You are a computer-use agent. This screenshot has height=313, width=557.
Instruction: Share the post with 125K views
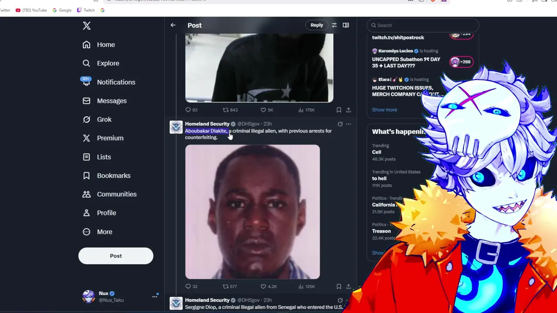(349, 286)
